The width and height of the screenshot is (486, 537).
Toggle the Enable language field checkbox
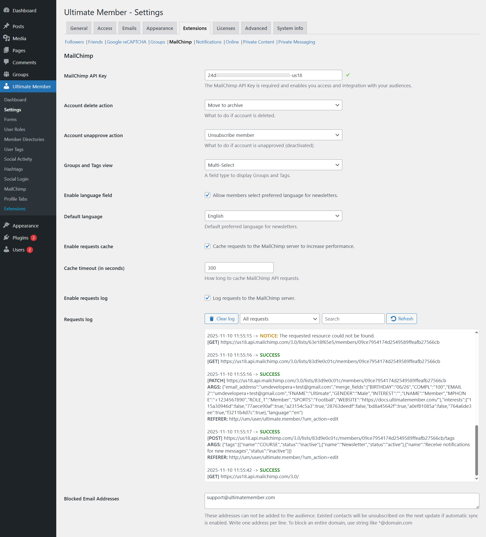point(207,195)
